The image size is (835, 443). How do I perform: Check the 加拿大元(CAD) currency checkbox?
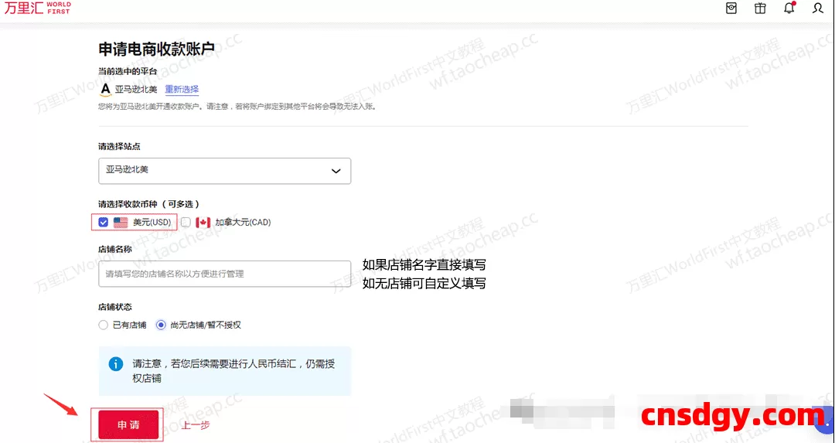[186, 223]
